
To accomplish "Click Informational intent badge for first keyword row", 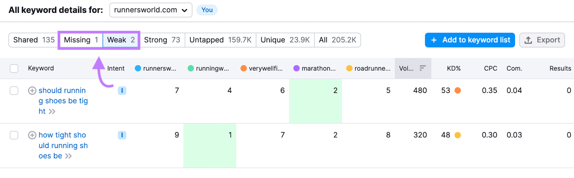I will point(122,90).
